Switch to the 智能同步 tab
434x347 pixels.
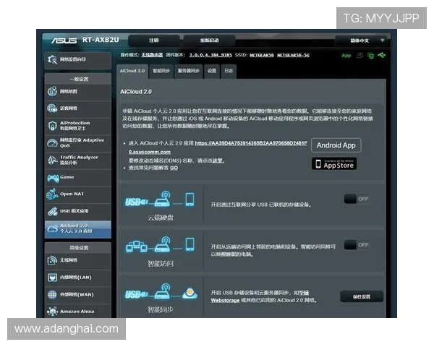click(161, 71)
